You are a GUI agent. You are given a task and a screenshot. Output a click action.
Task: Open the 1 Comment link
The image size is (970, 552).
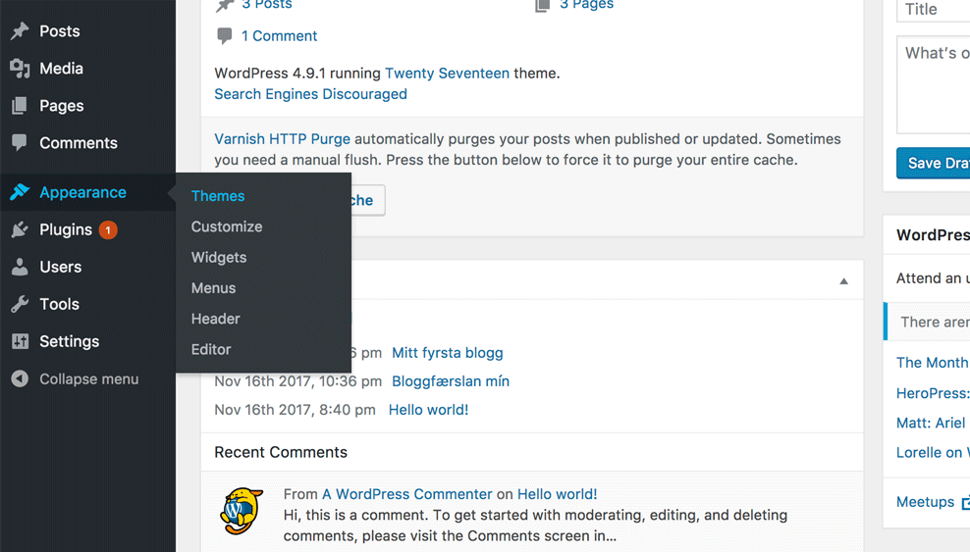point(279,36)
